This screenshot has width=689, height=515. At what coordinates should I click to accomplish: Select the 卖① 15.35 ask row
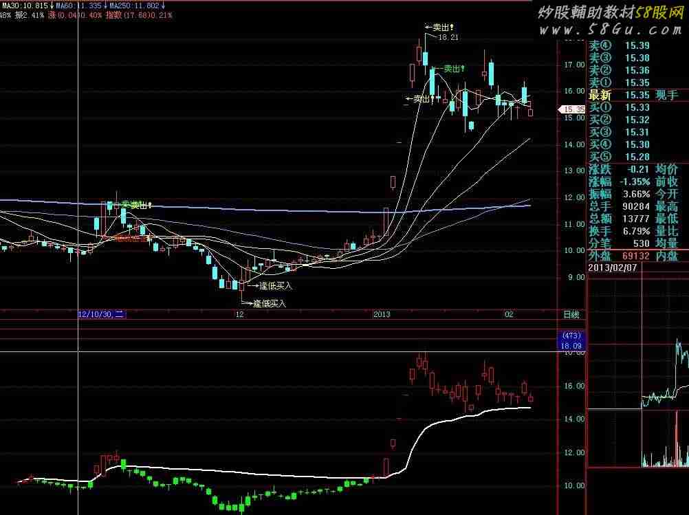[x=619, y=83]
